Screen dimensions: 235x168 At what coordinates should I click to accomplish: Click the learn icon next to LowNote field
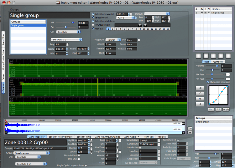coord(89,144)
